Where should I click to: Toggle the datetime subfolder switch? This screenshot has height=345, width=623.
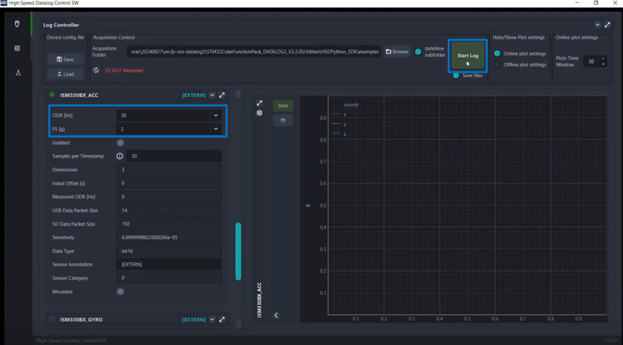(x=418, y=52)
